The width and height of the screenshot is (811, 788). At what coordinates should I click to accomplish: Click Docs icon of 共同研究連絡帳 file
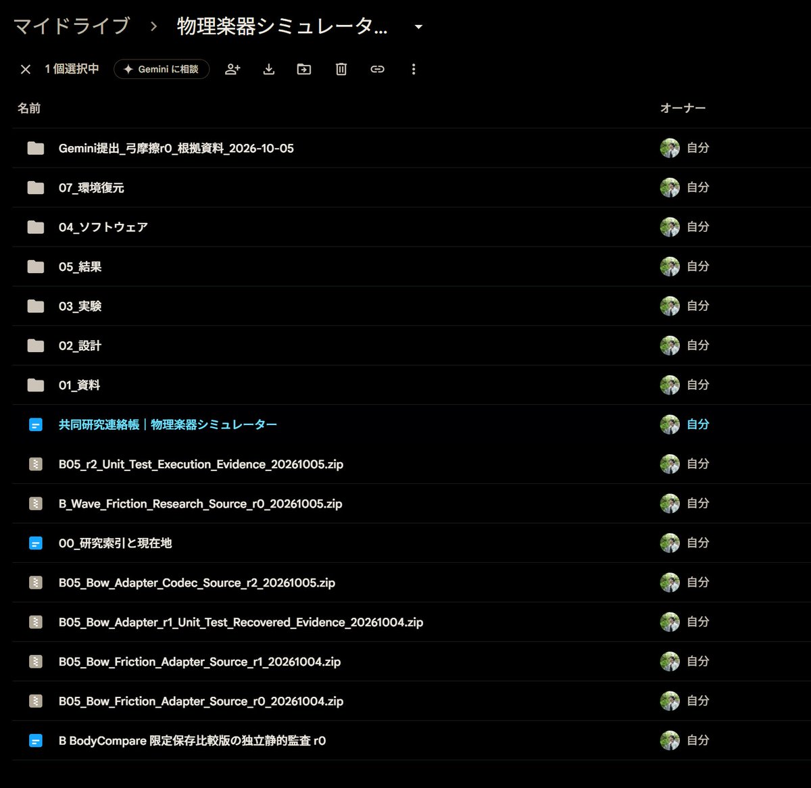(36, 425)
